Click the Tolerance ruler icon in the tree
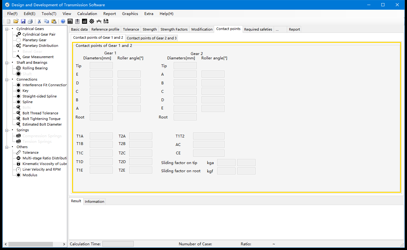Screen dimensions: 407x250 coord(18,152)
